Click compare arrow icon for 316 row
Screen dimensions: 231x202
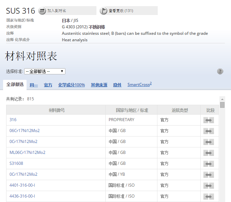coord(209,120)
